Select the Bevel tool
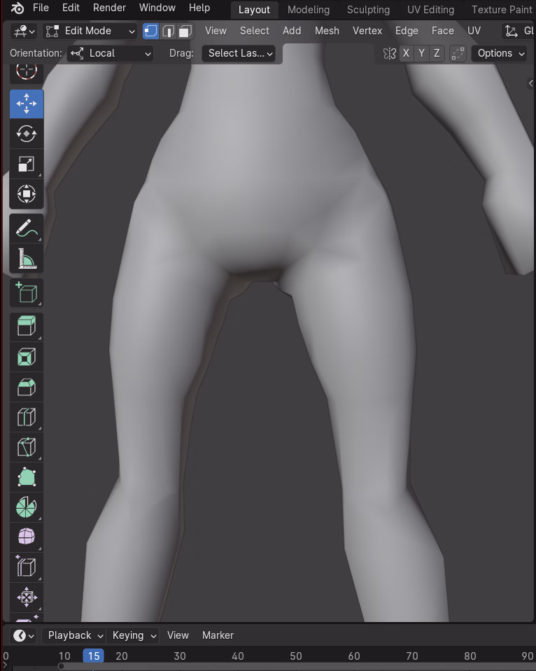Viewport: 536px width, 671px height. [x=27, y=387]
